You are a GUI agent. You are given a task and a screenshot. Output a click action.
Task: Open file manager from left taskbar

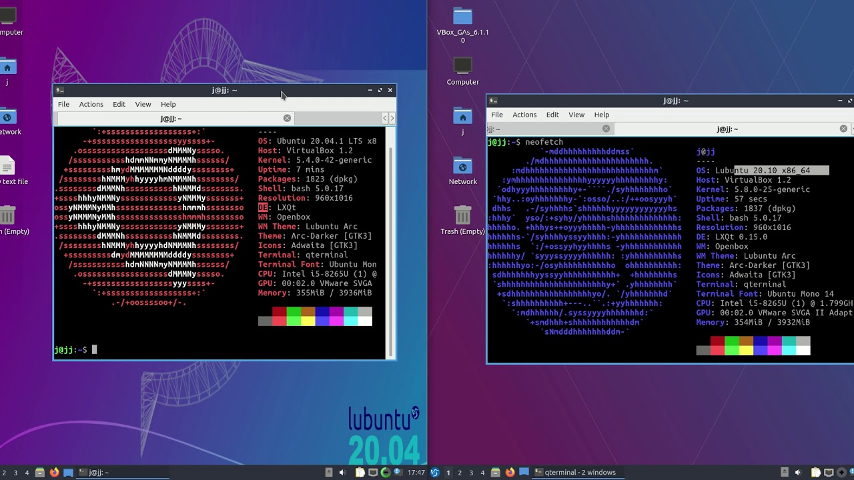pyautogui.click(x=39, y=473)
